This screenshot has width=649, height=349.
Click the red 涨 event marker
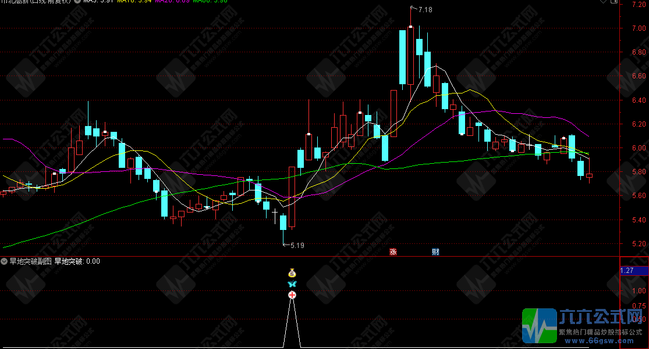point(393,251)
